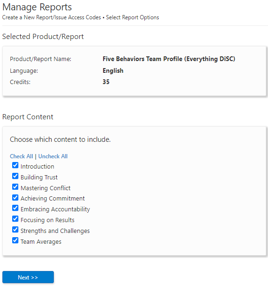Viewport: 268px width, 286px height.
Task: Uncheck the Focusing on Results checkbox
Action: point(15,219)
